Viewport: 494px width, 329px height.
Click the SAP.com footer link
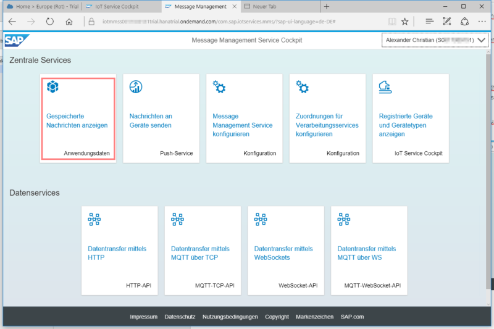click(x=352, y=317)
